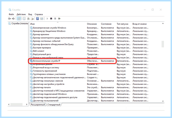Click gear icon of Брандмауэр Защитника Windows

pos(31,31)
